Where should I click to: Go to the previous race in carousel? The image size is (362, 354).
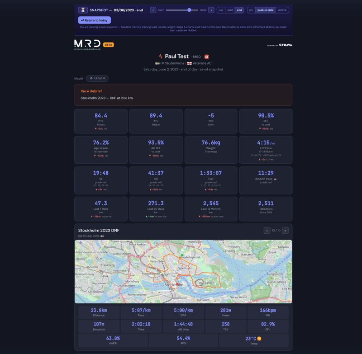(x=267, y=231)
